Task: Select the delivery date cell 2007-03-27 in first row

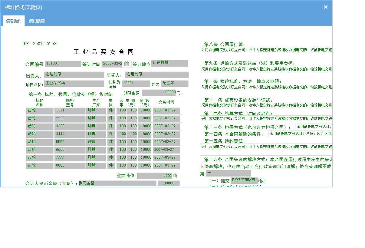Action: click(x=166, y=111)
